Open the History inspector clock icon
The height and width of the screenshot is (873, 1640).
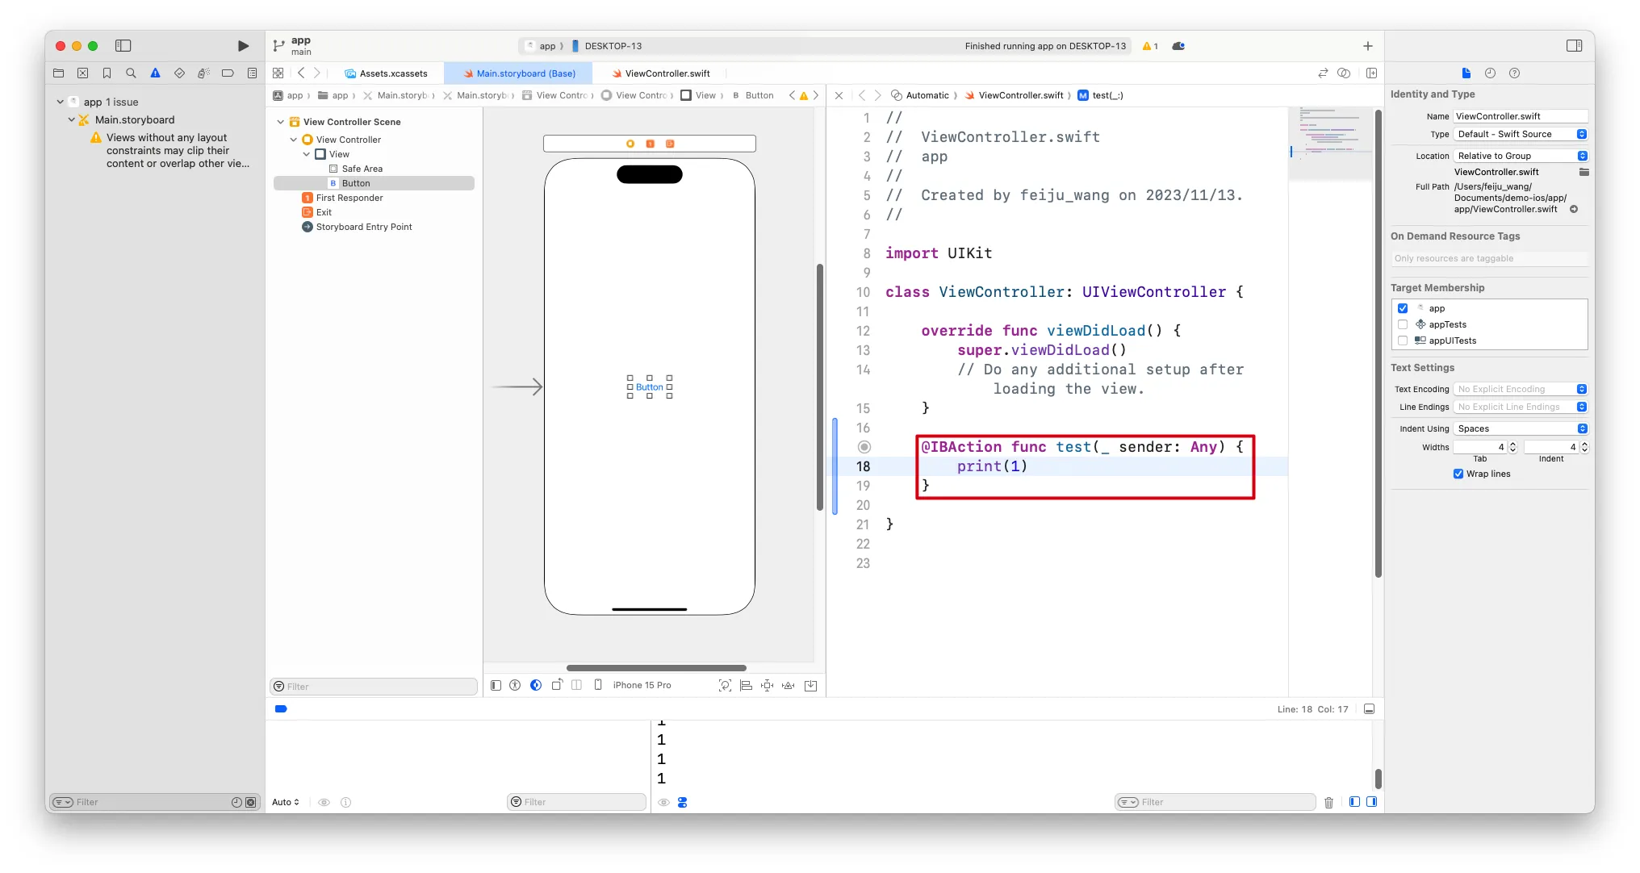click(x=1490, y=73)
